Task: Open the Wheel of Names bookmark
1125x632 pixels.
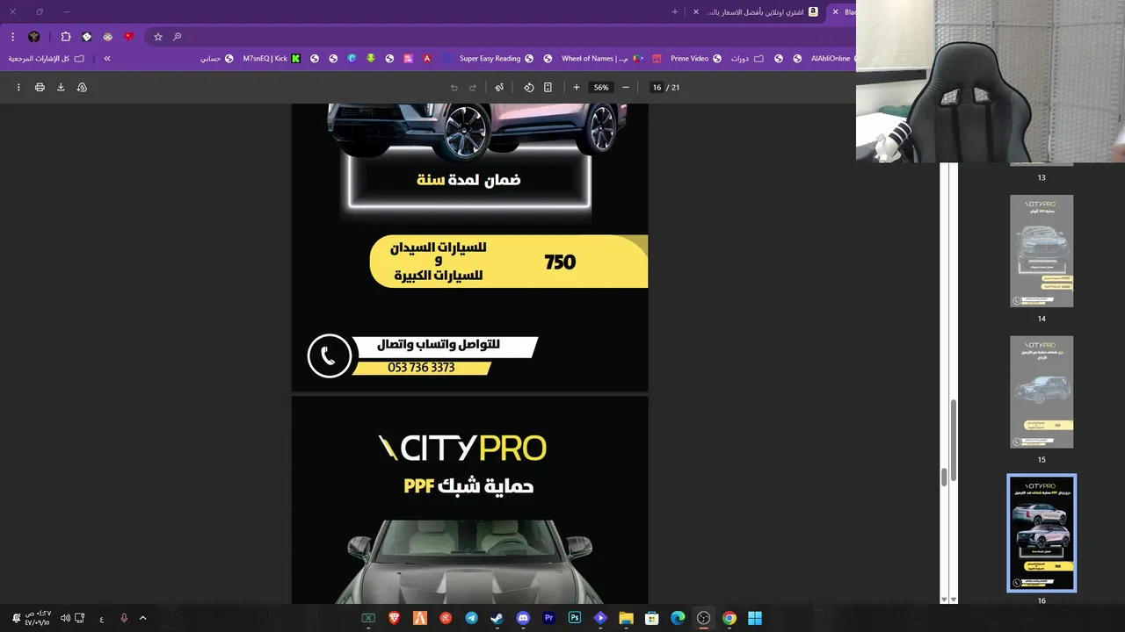Action: click(603, 59)
